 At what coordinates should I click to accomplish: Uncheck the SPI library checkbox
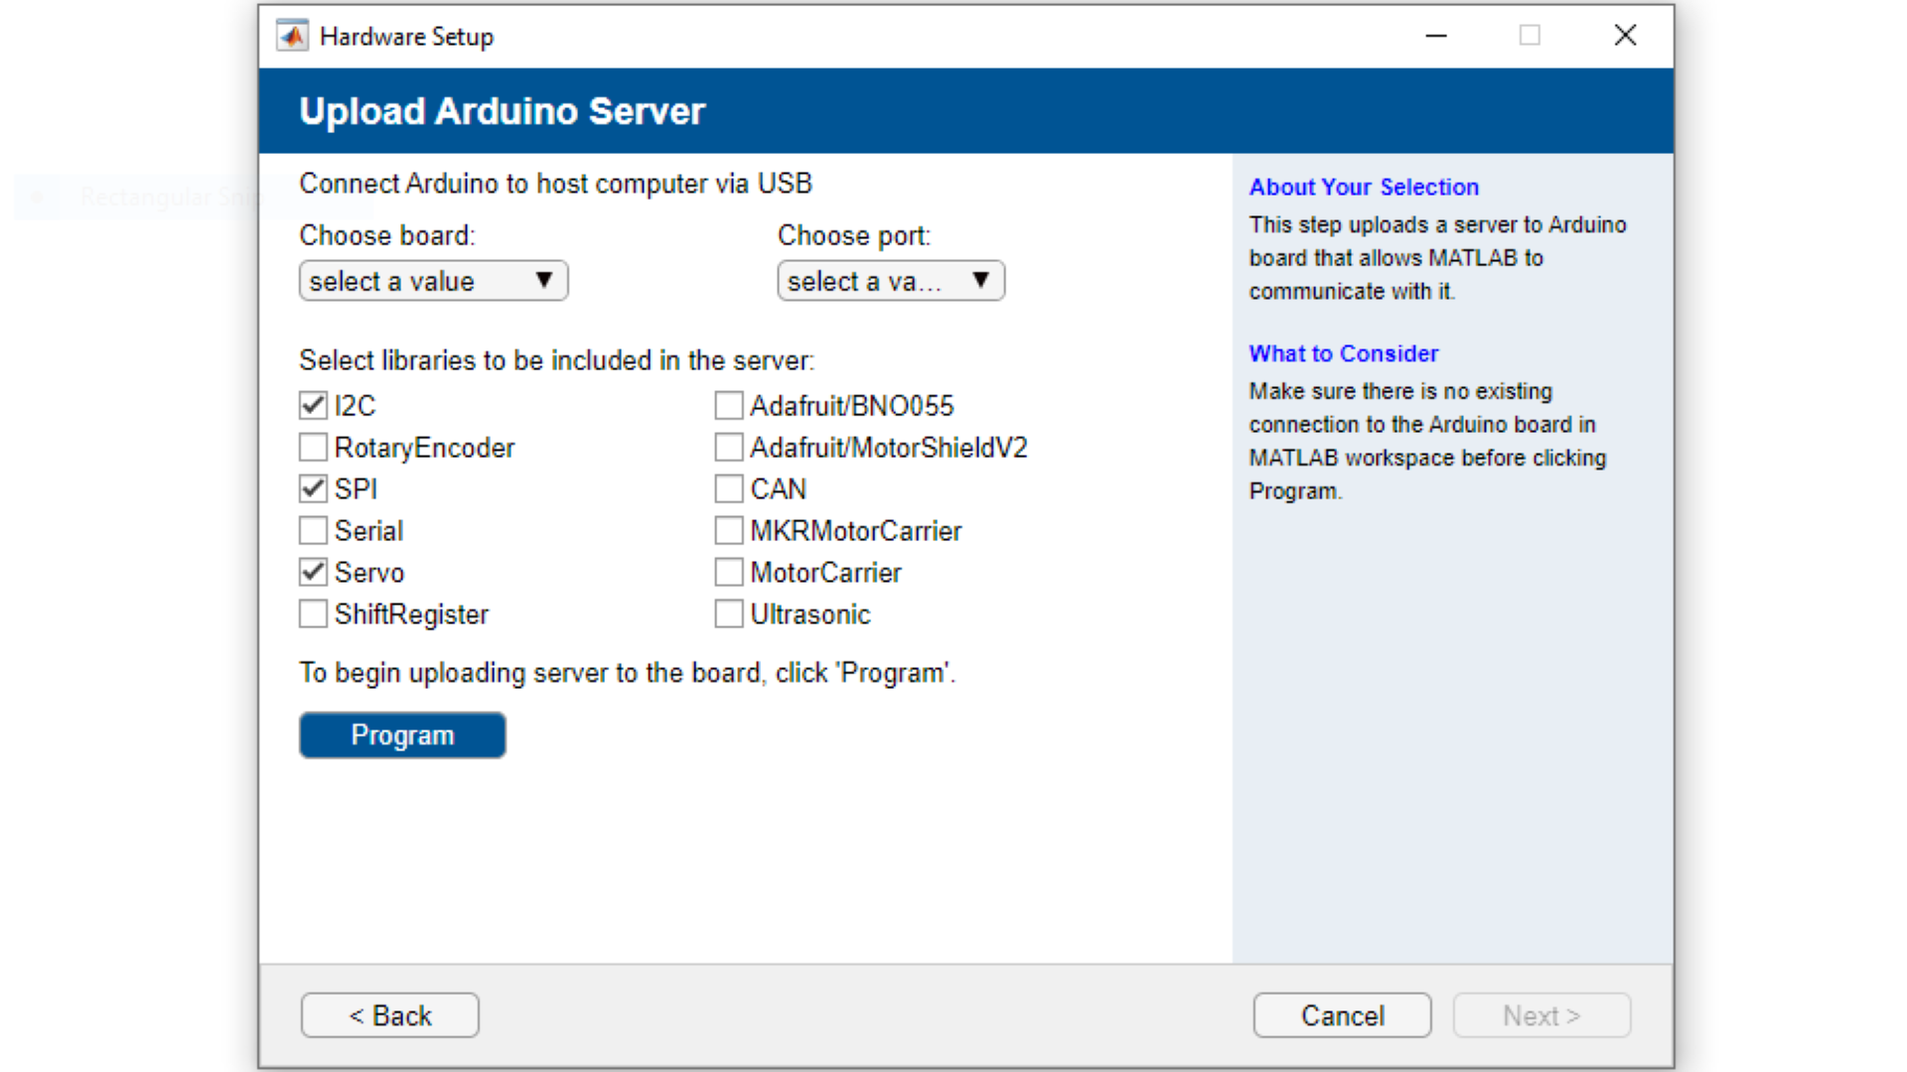[313, 488]
